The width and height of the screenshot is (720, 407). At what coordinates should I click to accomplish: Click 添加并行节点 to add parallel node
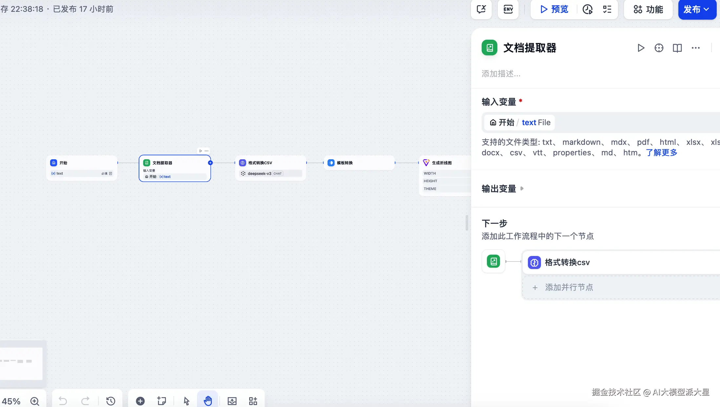pos(569,287)
